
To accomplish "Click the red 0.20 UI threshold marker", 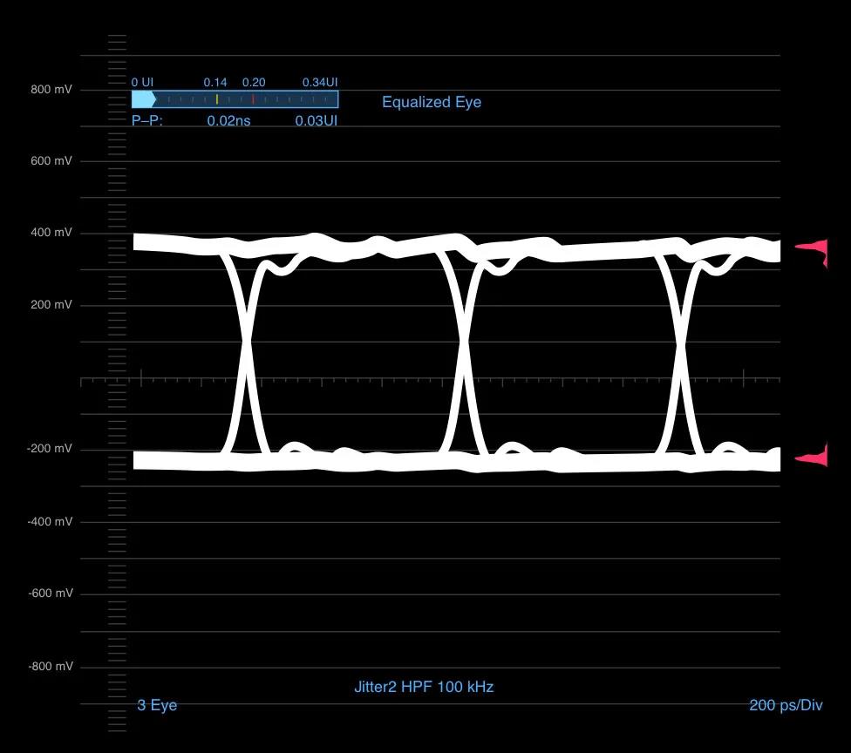I will pyautogui.click(x=253, y=99).
